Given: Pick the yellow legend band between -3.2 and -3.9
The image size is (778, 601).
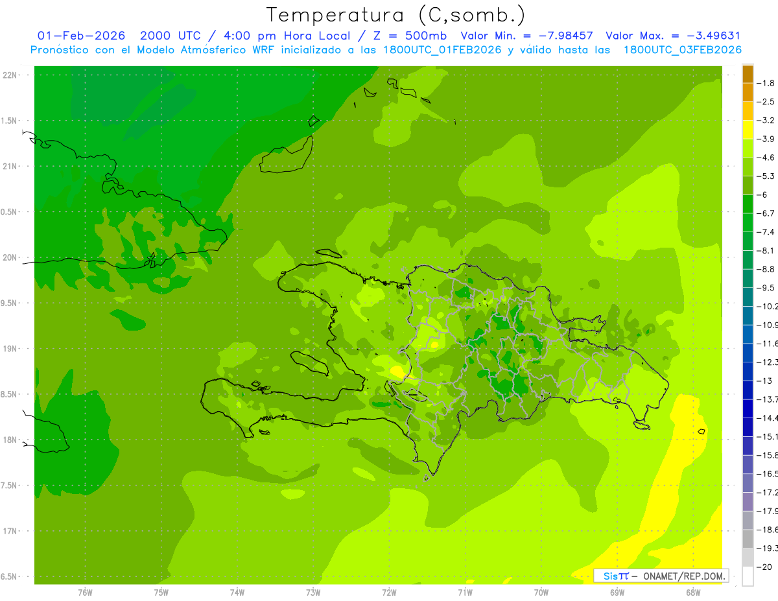Looking at the screenshot, I should pyautogui.click(x=748, y=130).
